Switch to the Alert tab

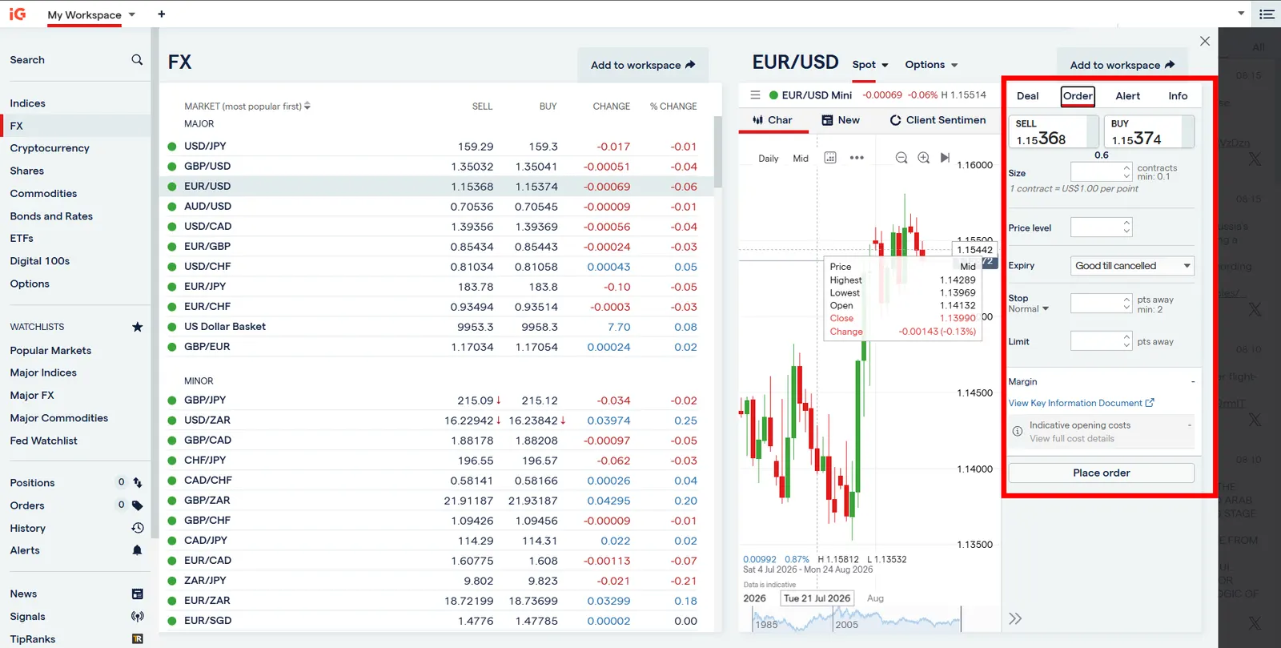click(1127, 96)
